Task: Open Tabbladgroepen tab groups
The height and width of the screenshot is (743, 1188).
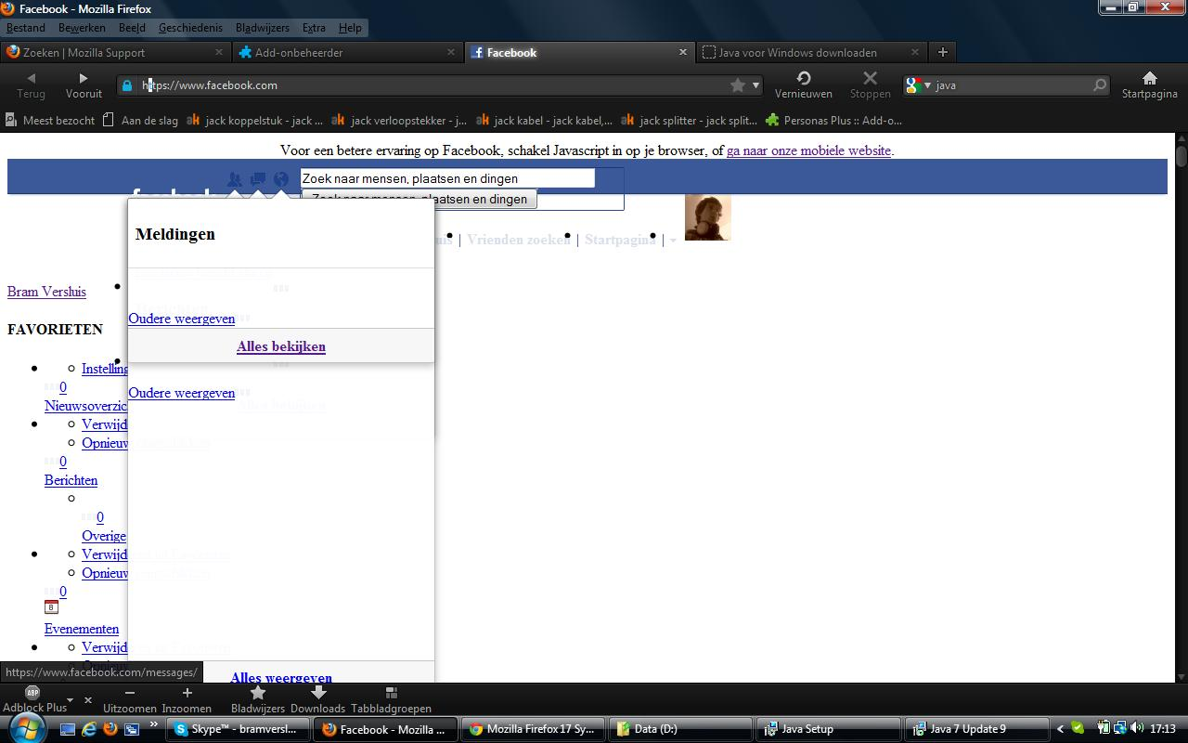Action: (x=391, y=698)
